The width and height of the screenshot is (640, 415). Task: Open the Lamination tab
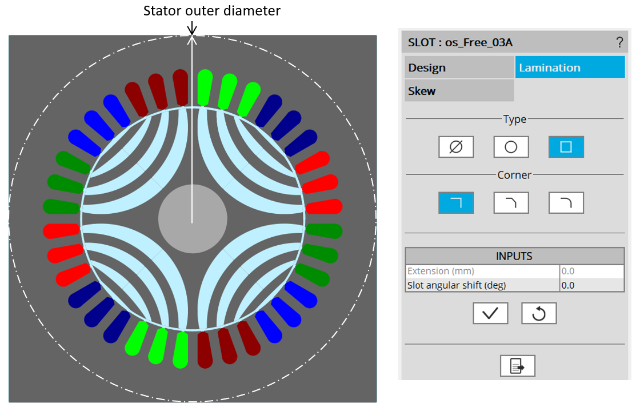click(x=570, y=67)
